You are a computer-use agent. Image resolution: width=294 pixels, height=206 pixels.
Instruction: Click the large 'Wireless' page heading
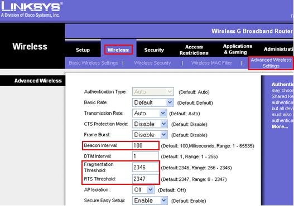pos(30,46)
